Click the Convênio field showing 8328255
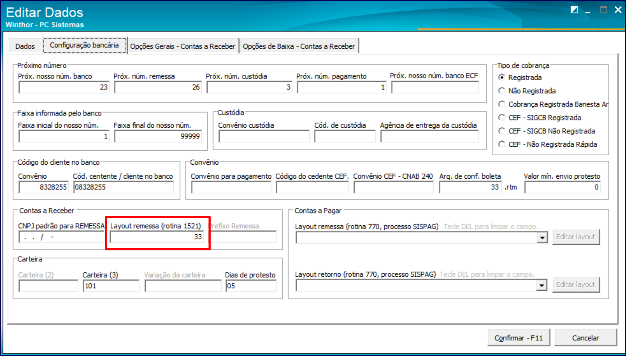The height and width of the screenshot is (356, 626). click(x=43, y=187)
